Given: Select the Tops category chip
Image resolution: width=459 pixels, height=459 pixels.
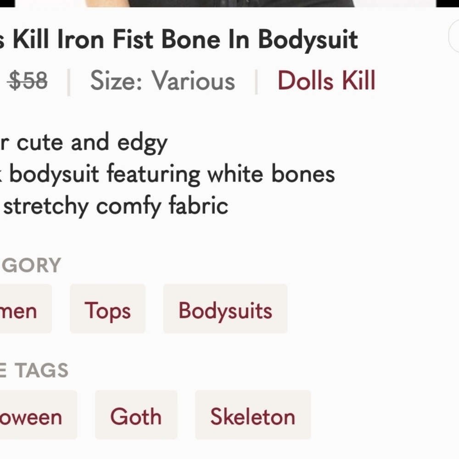Looking at the screenshot, I should 107,309.
